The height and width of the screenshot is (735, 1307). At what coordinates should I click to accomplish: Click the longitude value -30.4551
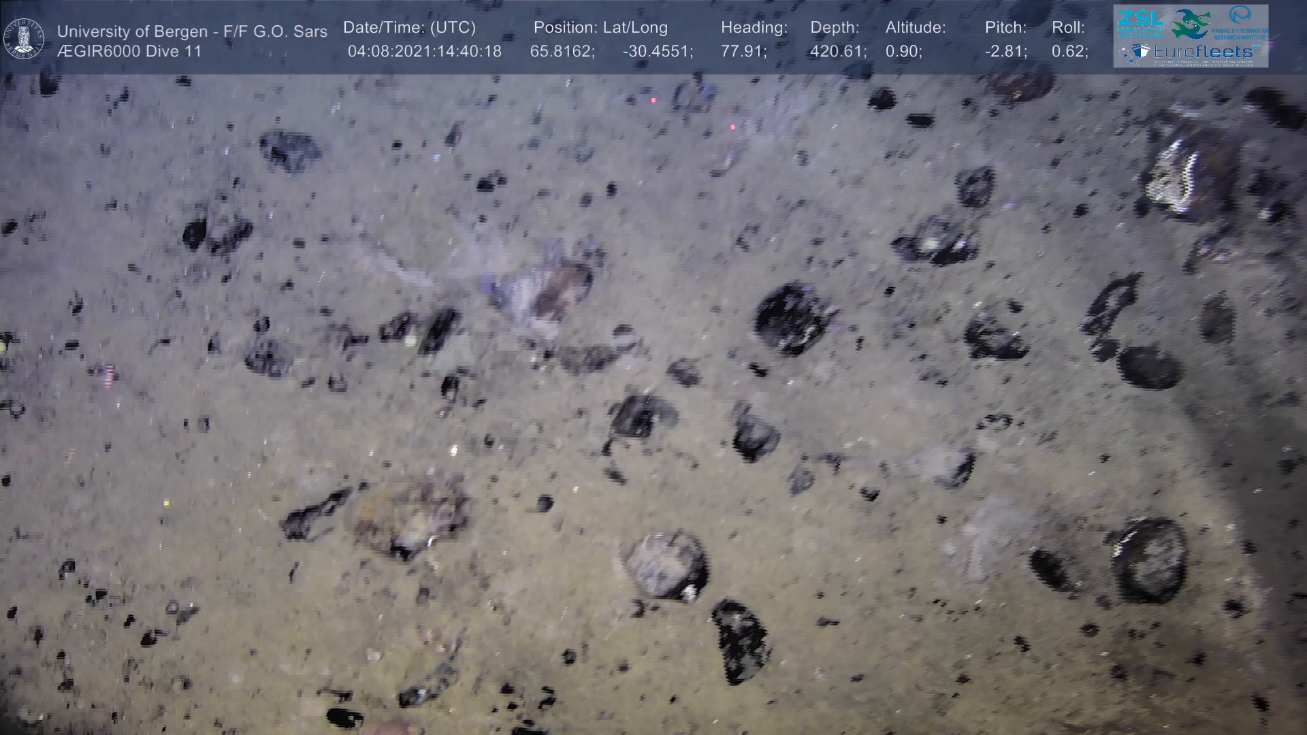pos(657,52)
